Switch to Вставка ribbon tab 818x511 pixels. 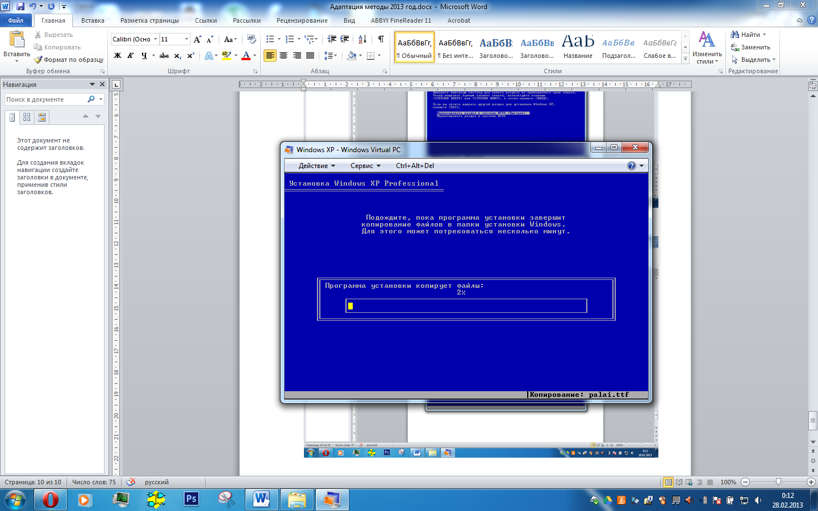click(93, 20)
